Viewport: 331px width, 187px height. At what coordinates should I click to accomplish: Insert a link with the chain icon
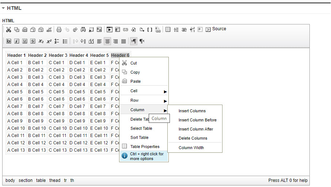tap(126, 30)
